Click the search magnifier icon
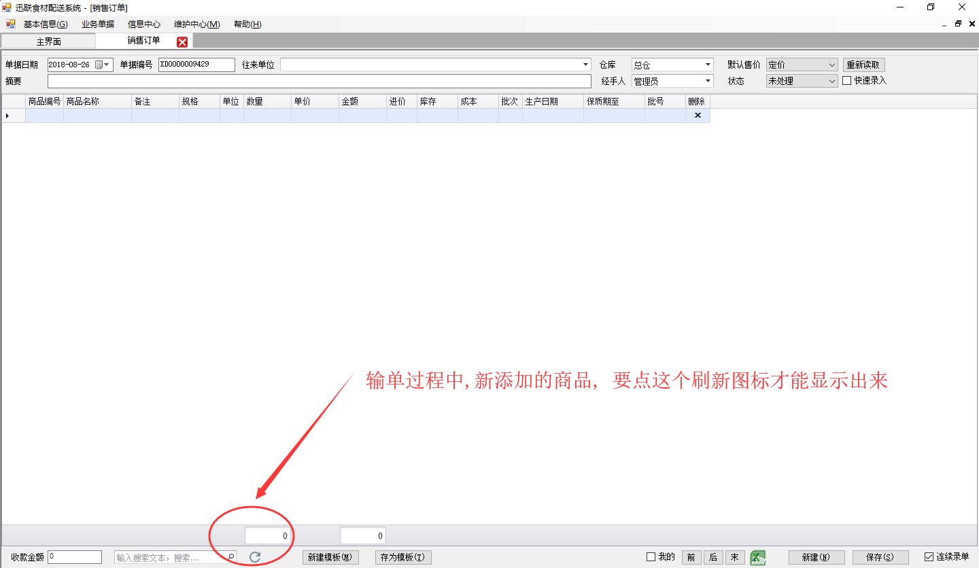This screenshot has width=979, height=568. (x=230, y=557)
